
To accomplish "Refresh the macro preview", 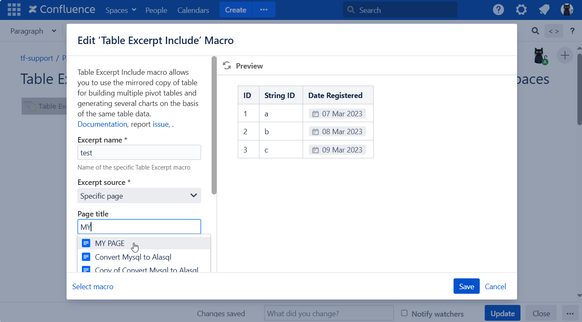I will (227, 66).
